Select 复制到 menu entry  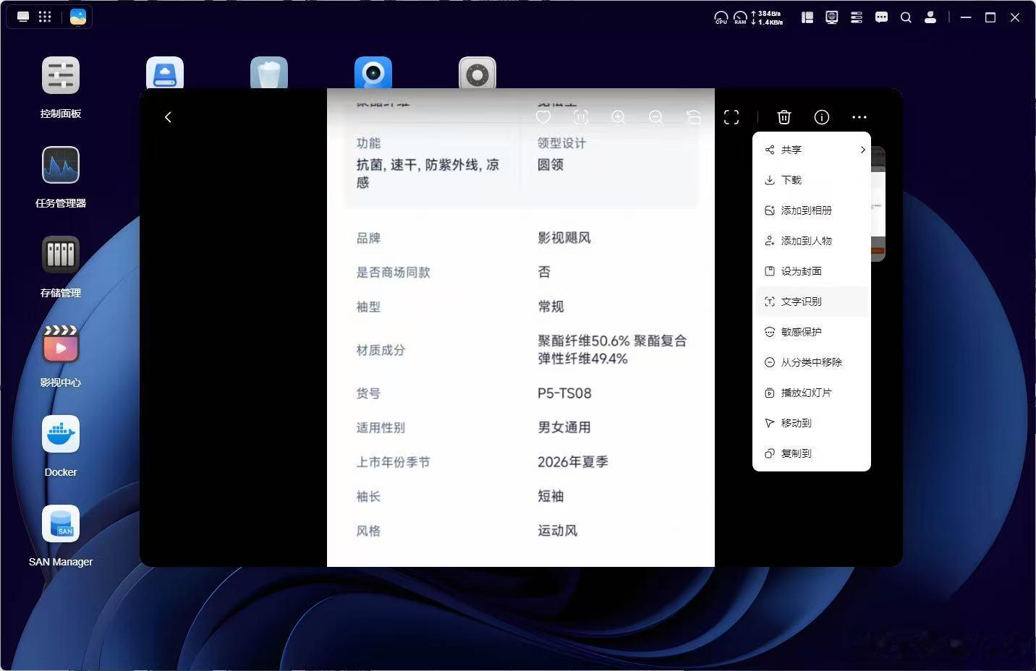(x=812, y=453)
